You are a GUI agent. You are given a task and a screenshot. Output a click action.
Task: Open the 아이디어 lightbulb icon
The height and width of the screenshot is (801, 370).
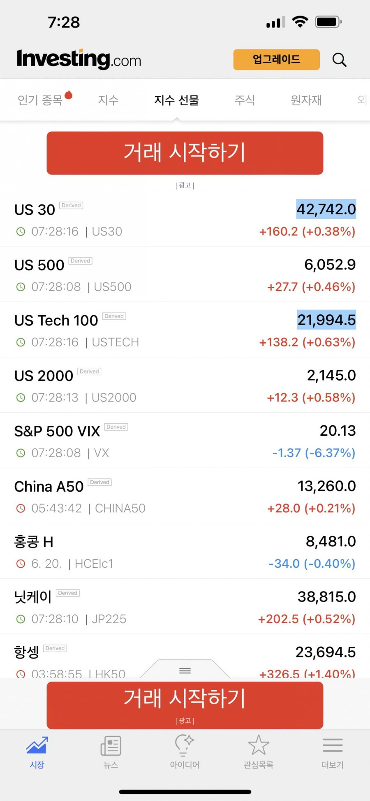click(185, 745)
